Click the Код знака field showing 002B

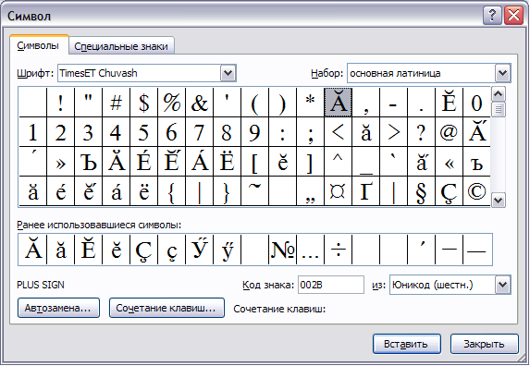pyautogui.click(x=331, y=285)
